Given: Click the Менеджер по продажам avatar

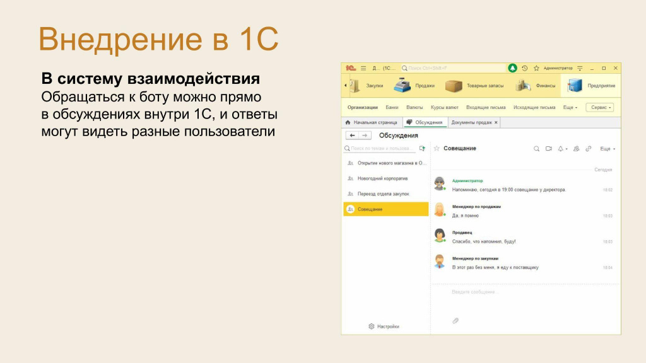Looking at the screenshot, I should (x=440, y=209).
